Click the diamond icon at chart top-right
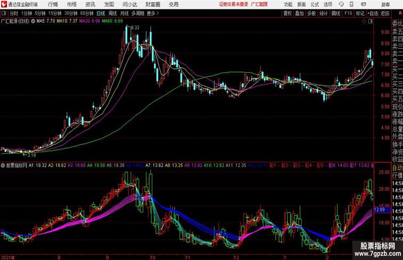 click(364, 21)
